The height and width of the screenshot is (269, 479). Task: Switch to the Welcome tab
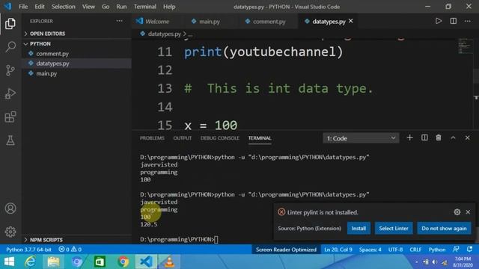click(157, 22)
